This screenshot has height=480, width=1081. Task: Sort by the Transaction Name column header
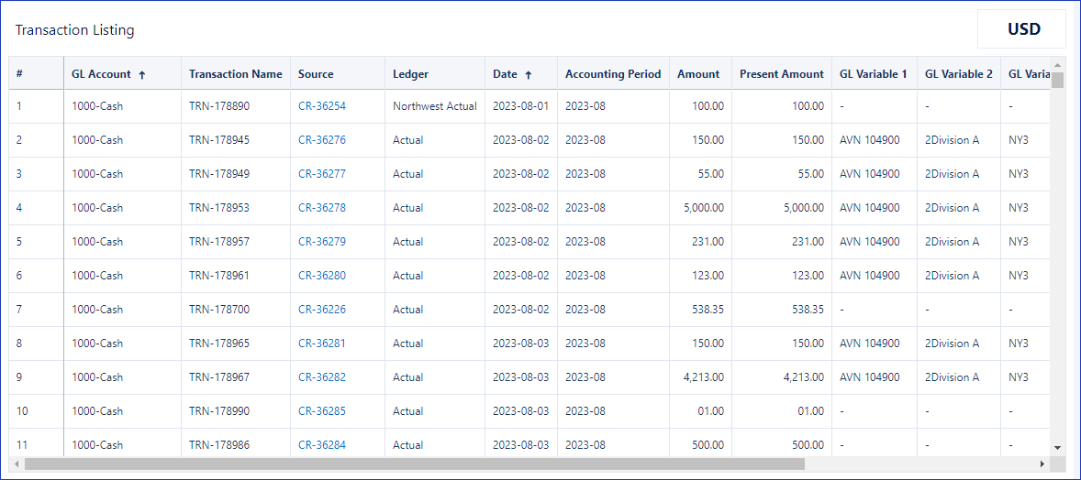click(x=236, y=73)
